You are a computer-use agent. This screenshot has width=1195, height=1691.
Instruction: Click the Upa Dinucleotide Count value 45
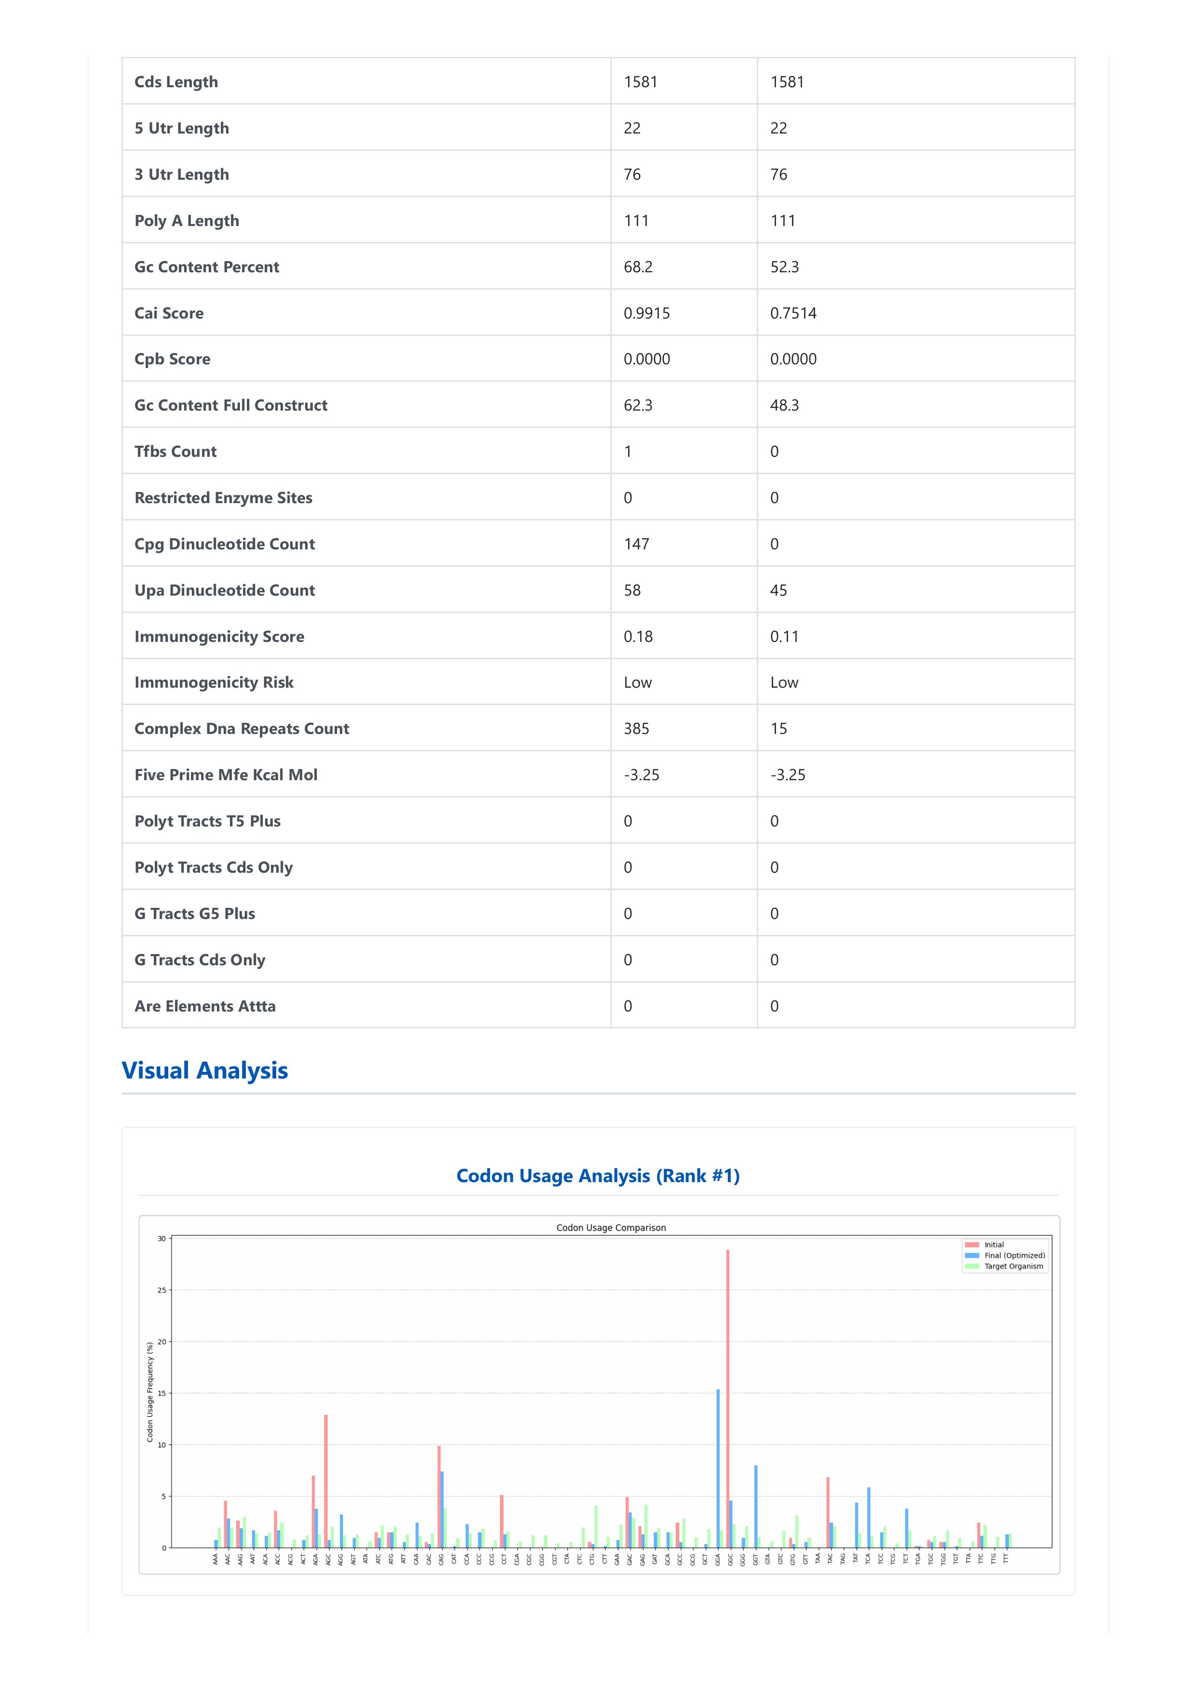(x=779, y=590)
